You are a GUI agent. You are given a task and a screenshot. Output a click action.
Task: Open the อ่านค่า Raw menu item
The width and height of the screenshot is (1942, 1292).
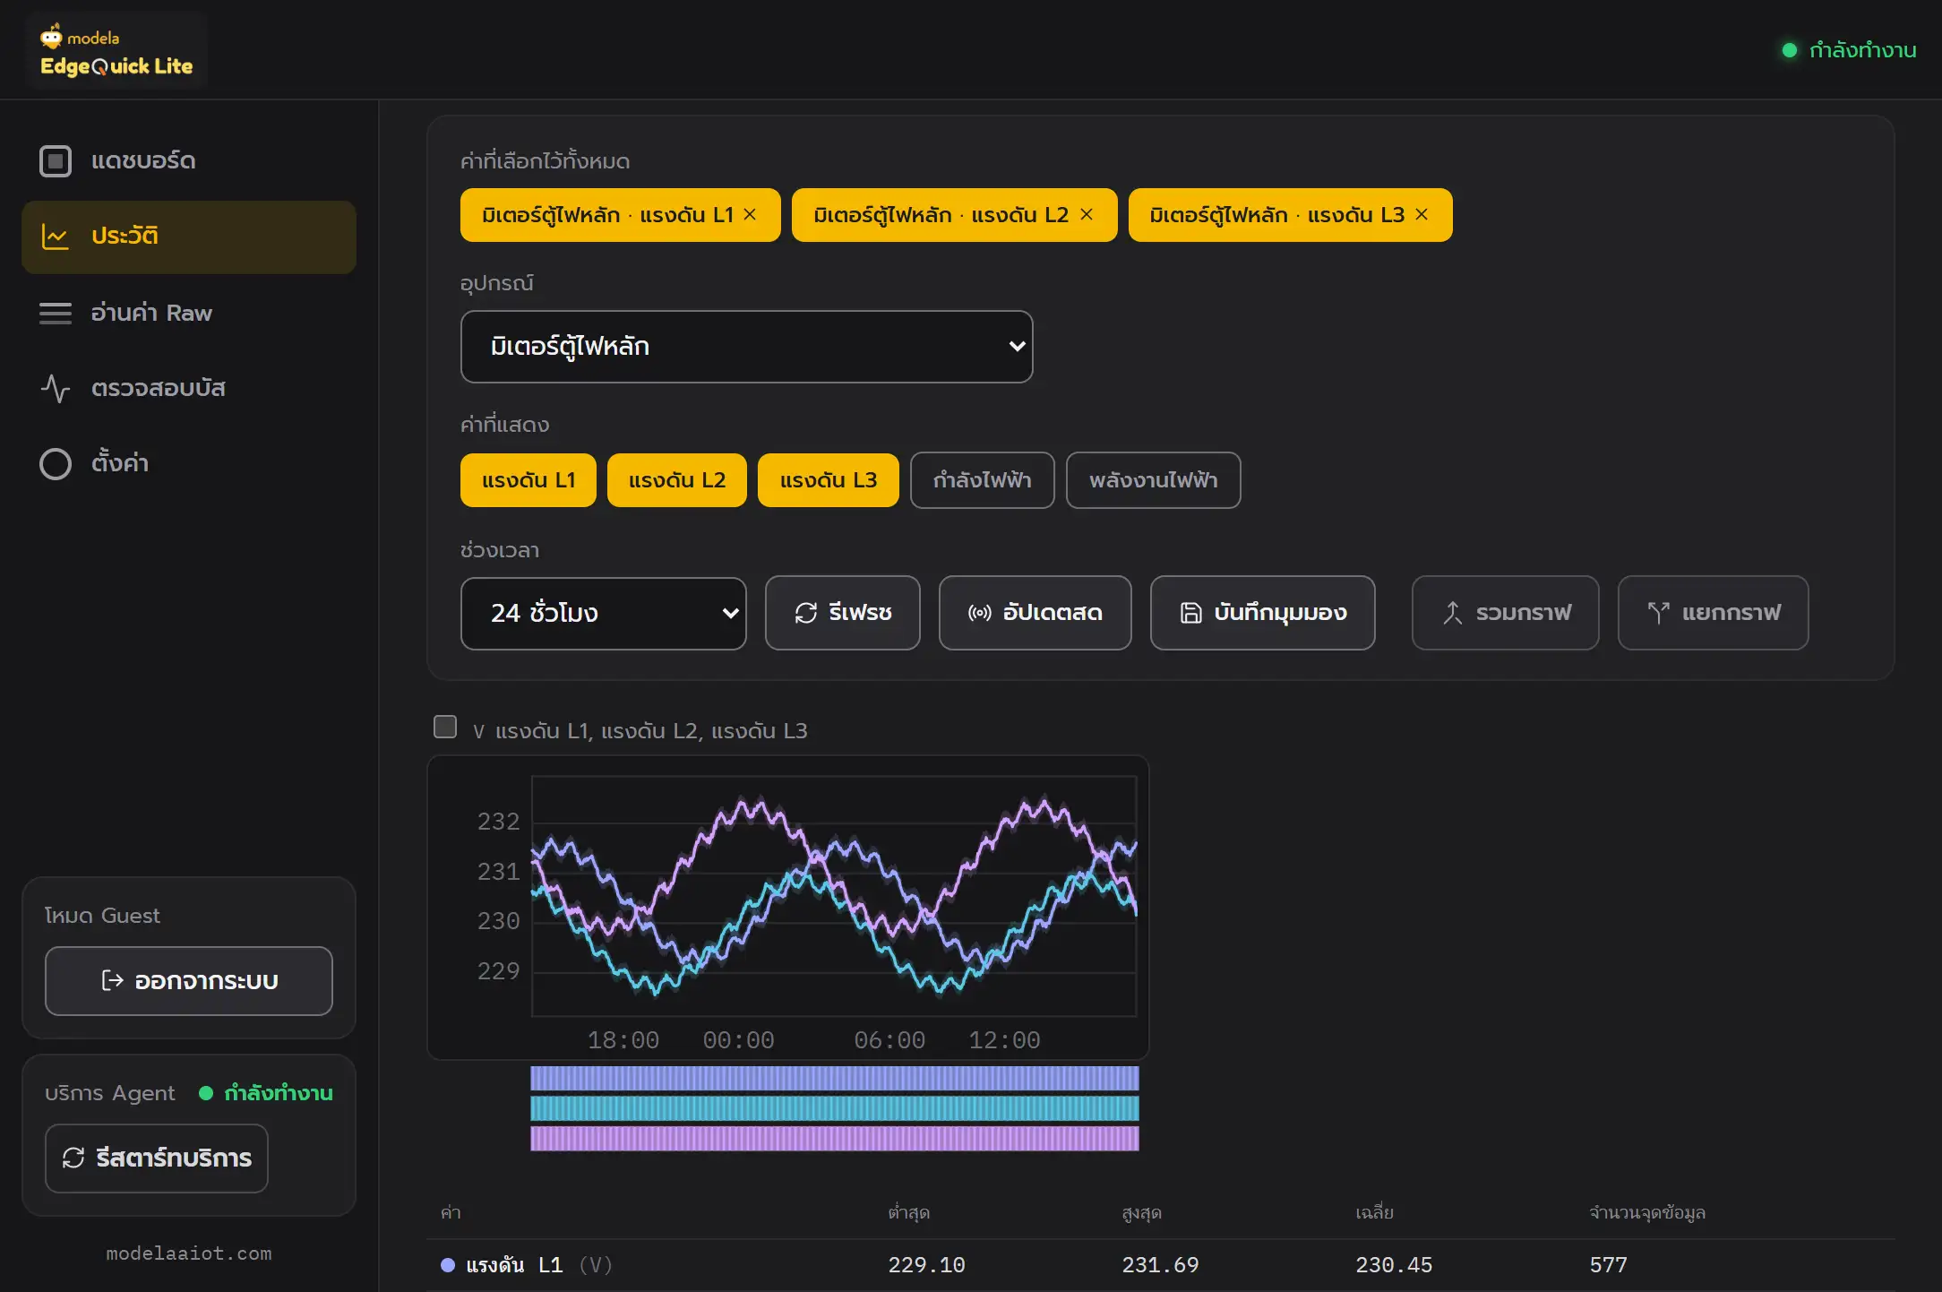189,313
